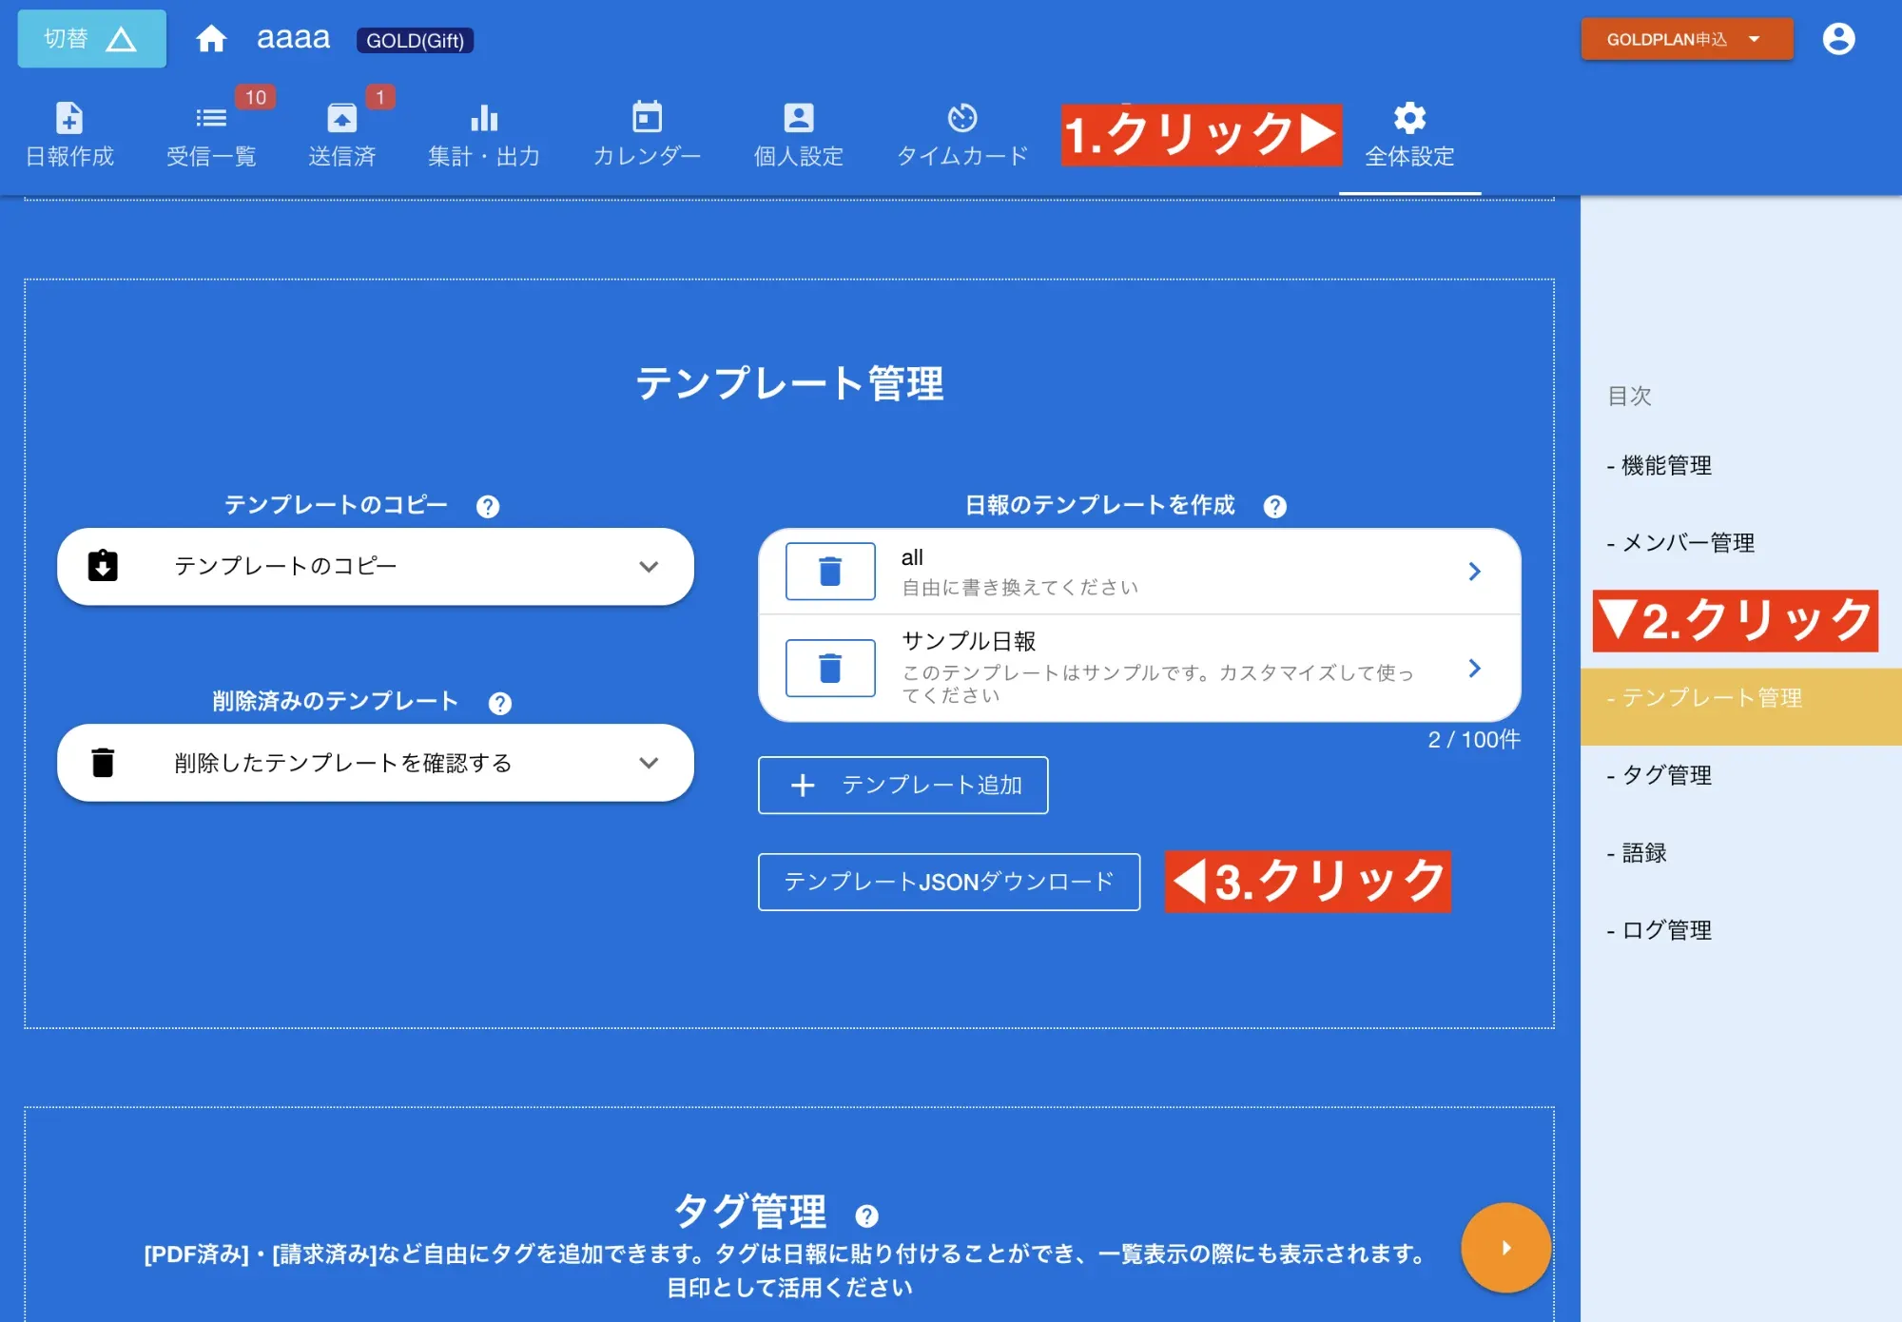Open help for テンプレートのコピー
The image size is (1902, 1322).
coord(489,506)
